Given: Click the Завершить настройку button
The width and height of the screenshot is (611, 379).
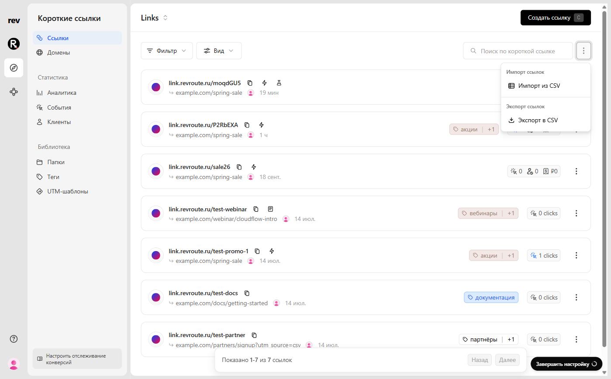Looking at the screenshot, I should [566, 364].
